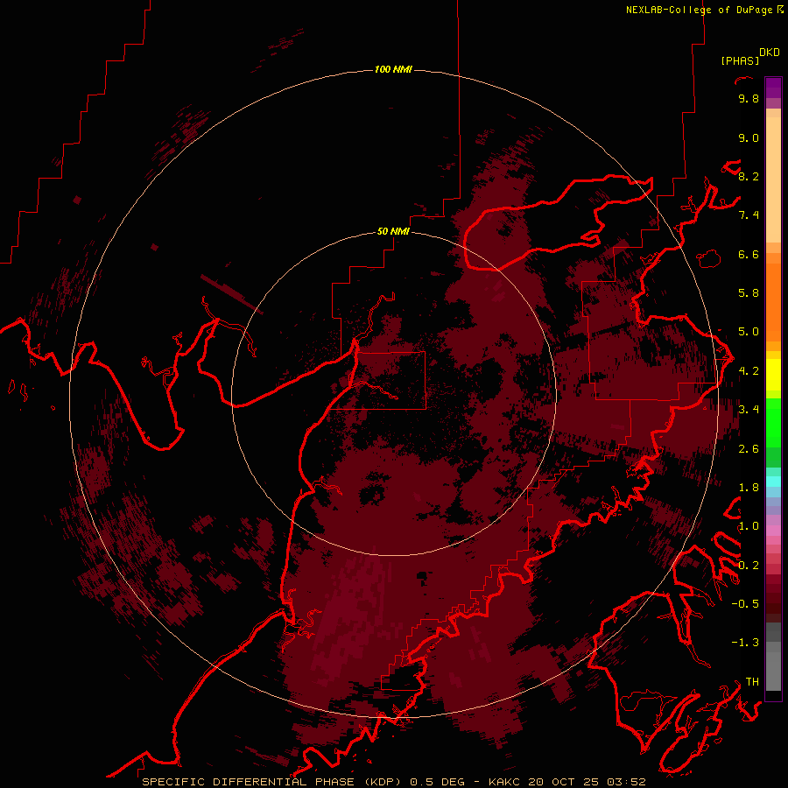Click the bright green color bar segment
The width and height of the screenshot is (788, 788).
click(773, 423)
